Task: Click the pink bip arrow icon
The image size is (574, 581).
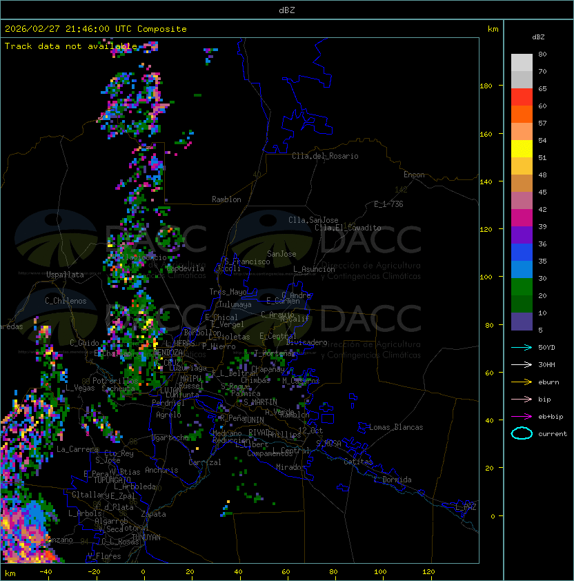Action: tap(522, 399)
